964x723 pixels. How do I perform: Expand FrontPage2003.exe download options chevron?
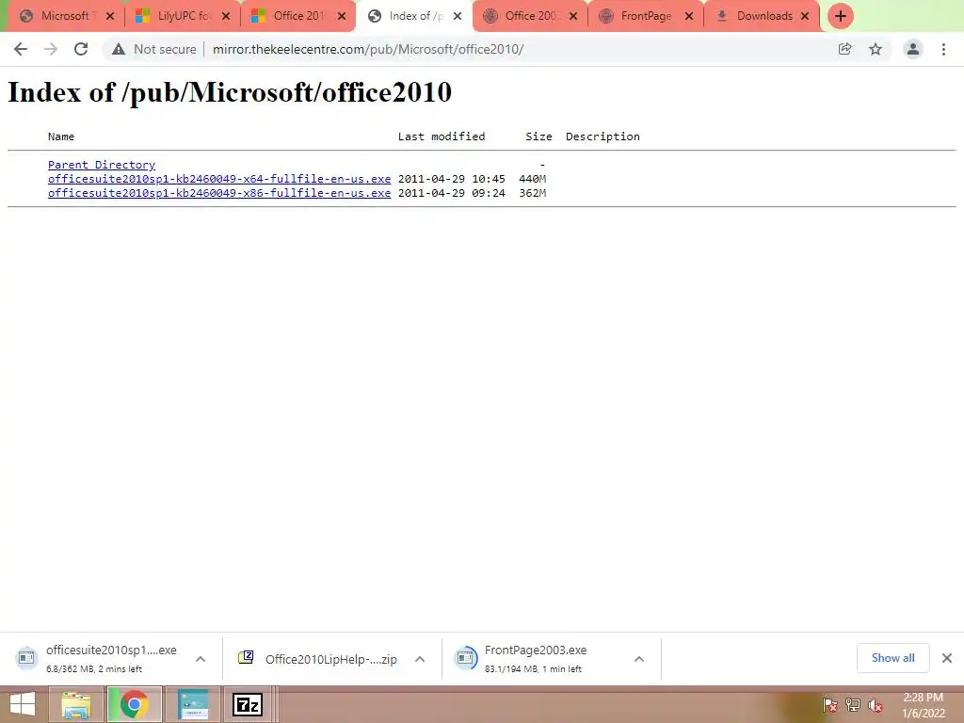point(639,659)
